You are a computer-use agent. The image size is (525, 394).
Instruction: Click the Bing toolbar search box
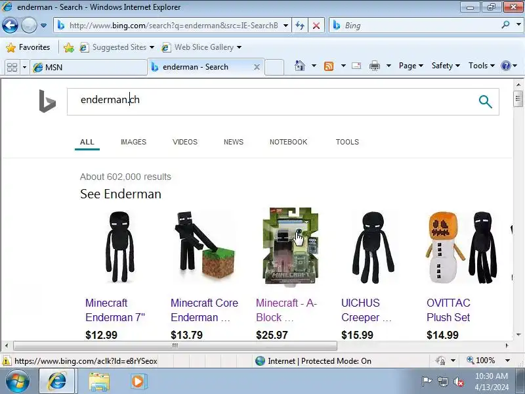point(420,26)
